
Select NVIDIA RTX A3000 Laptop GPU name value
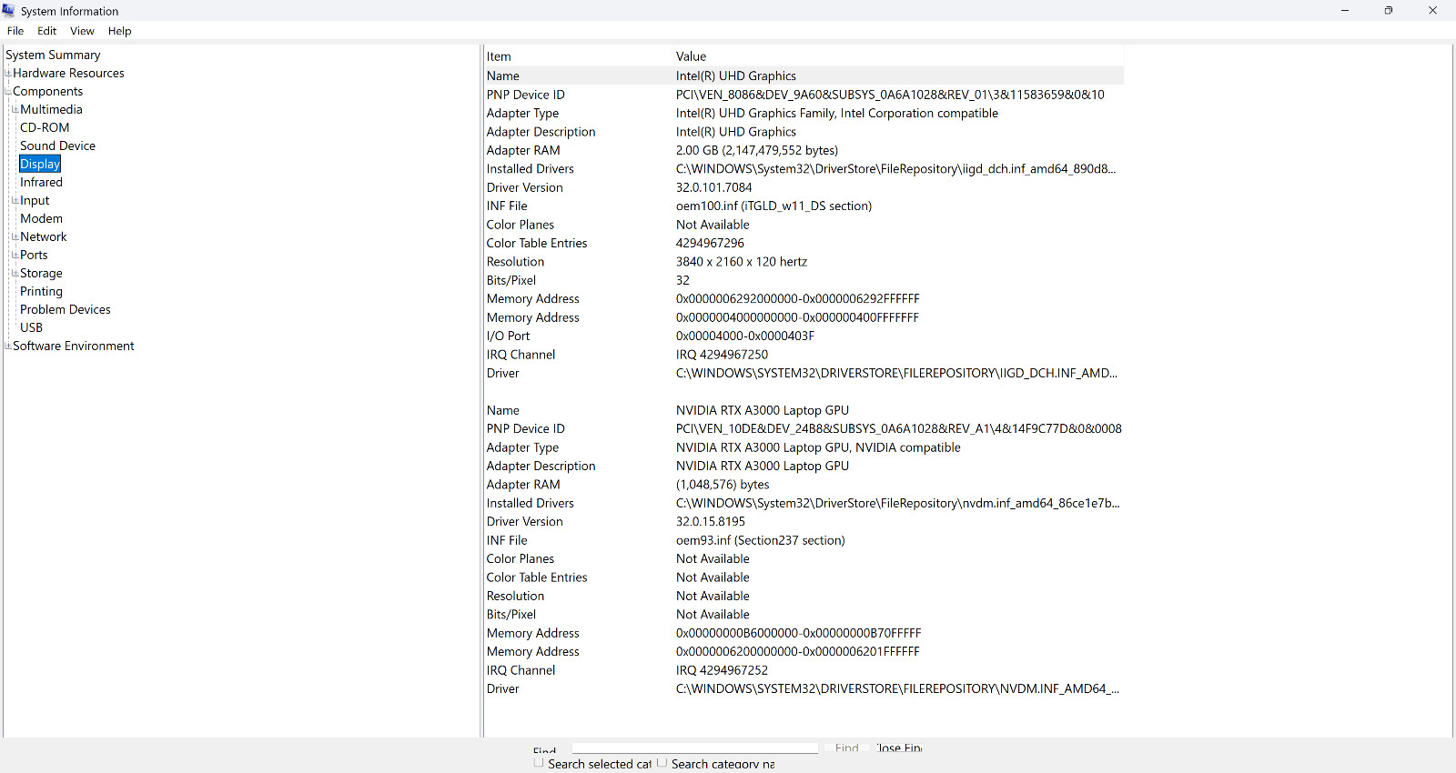tap(763, 410)
